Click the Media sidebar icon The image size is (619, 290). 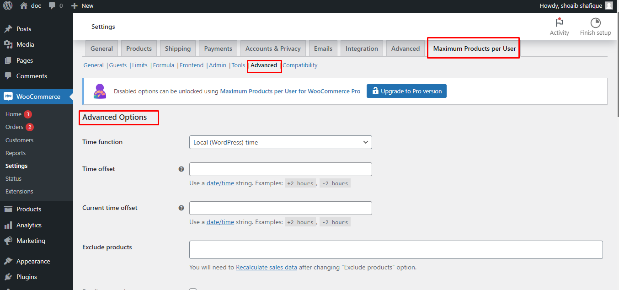pos(8,44)
